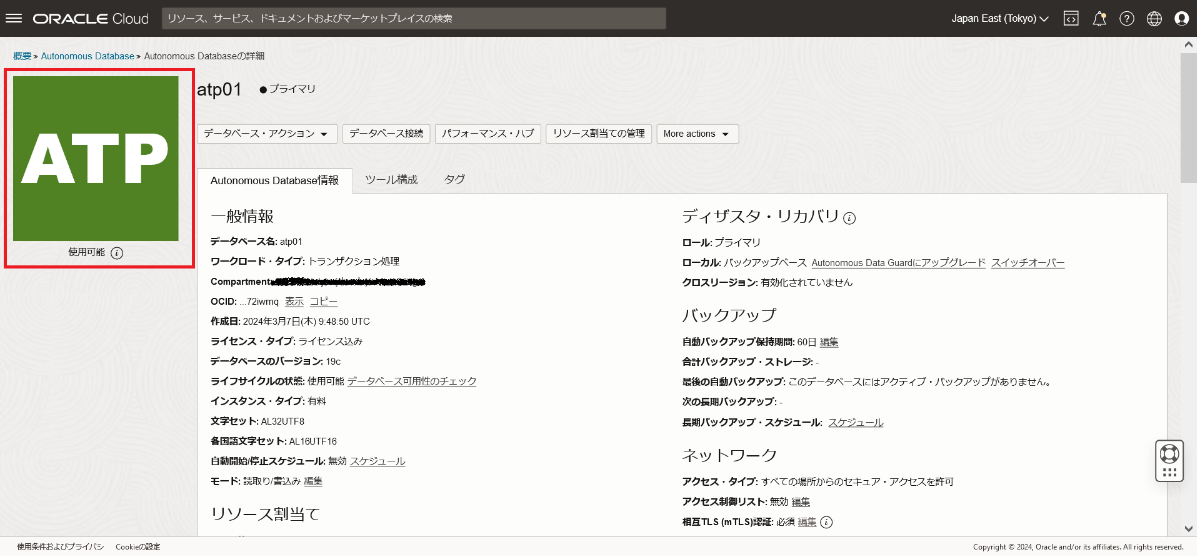
Task: Open the Cloud Shell developer tools icon
Action: pos(1071,19)
